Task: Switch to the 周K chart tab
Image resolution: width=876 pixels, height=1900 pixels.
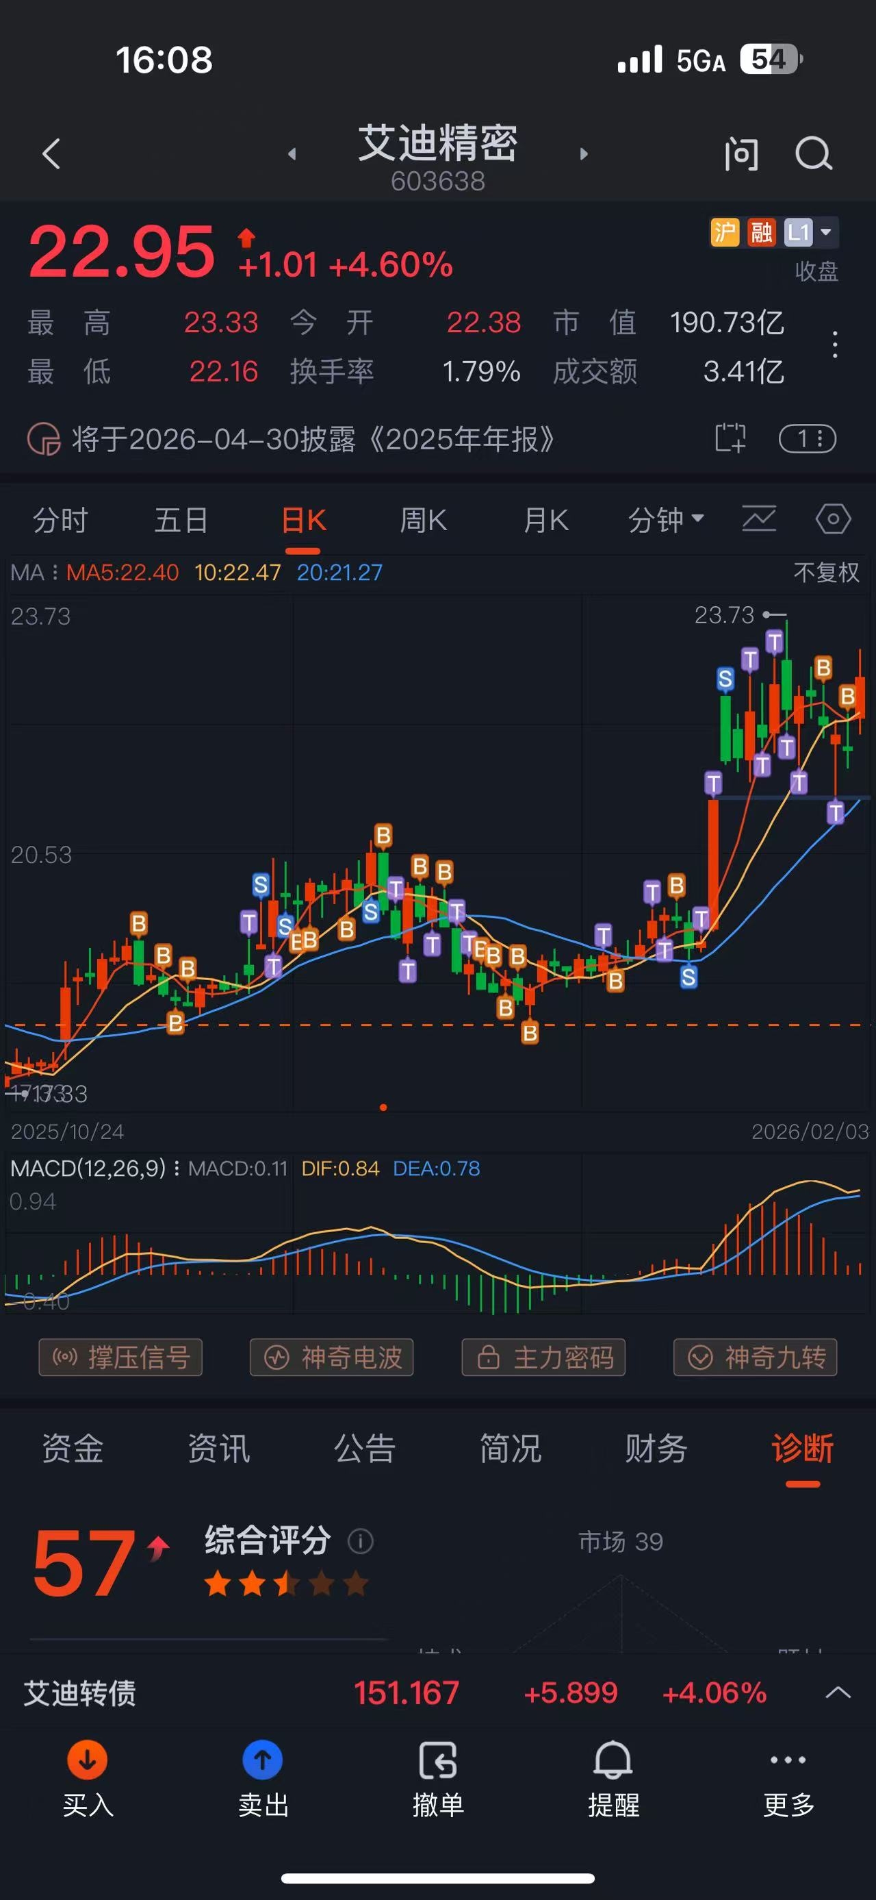Action: [x=423, y=521]
